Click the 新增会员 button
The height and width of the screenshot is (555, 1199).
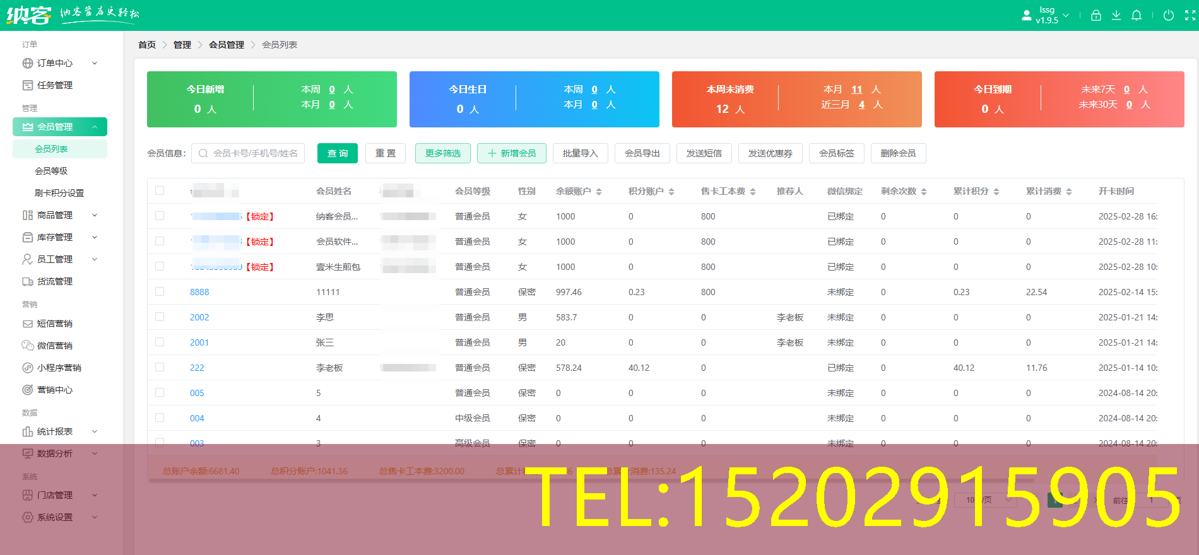click(x=511, y=153)
